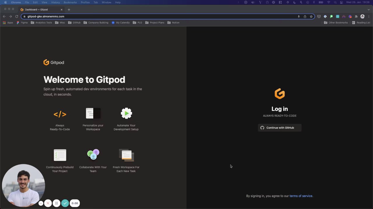The image size is (373, 209).
Task: Click the 0:00 recording timer
Action: tap(75, 203)
